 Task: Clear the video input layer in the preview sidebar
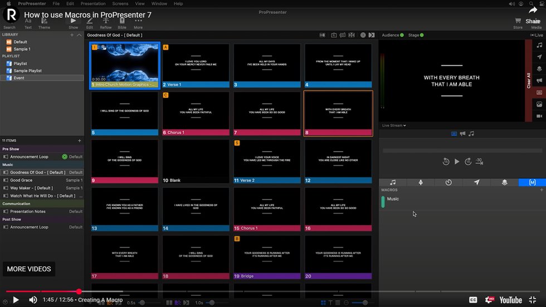(x=539, y=116)
